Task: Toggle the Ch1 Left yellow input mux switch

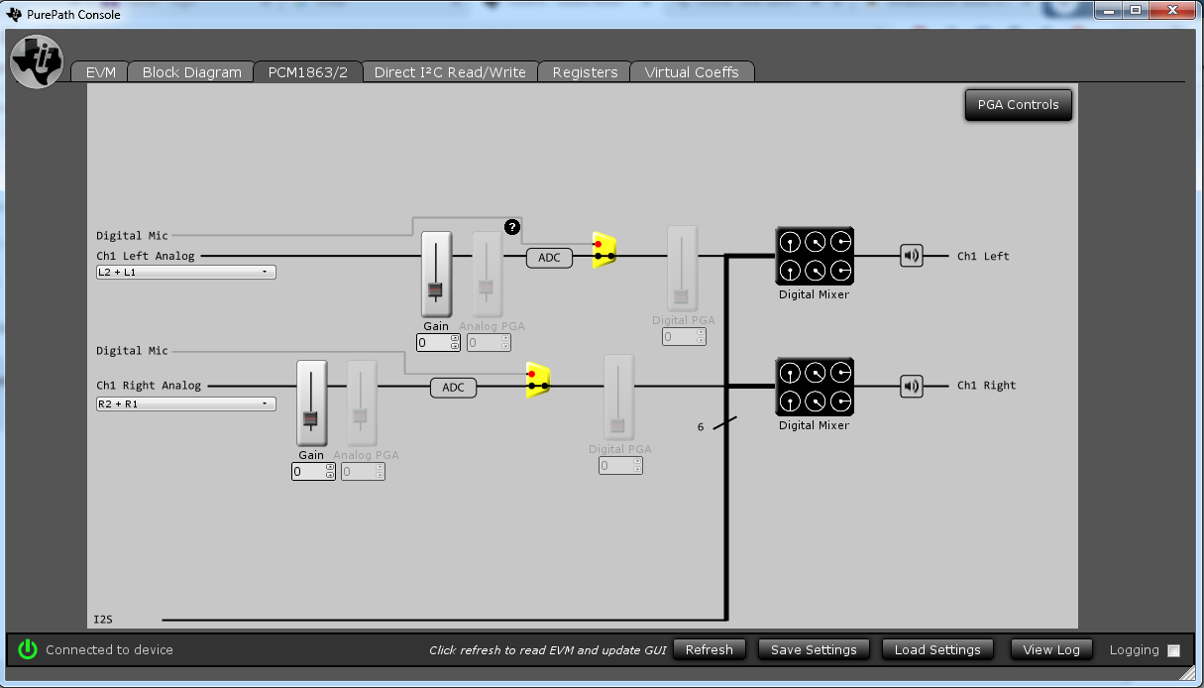Action: (604, 250)
